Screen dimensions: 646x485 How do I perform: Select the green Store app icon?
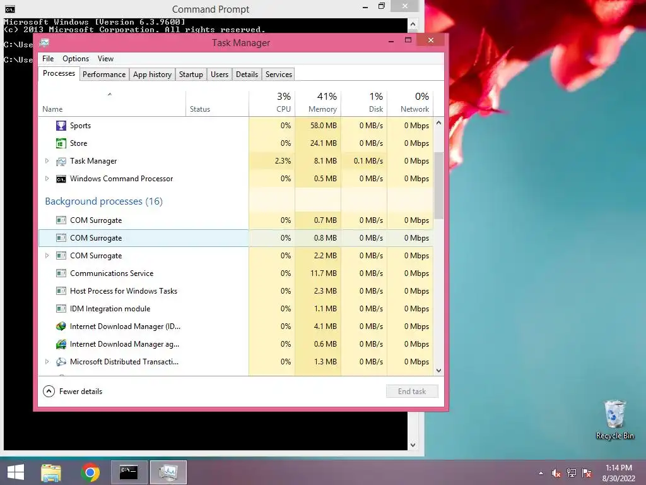coord(61,143)
